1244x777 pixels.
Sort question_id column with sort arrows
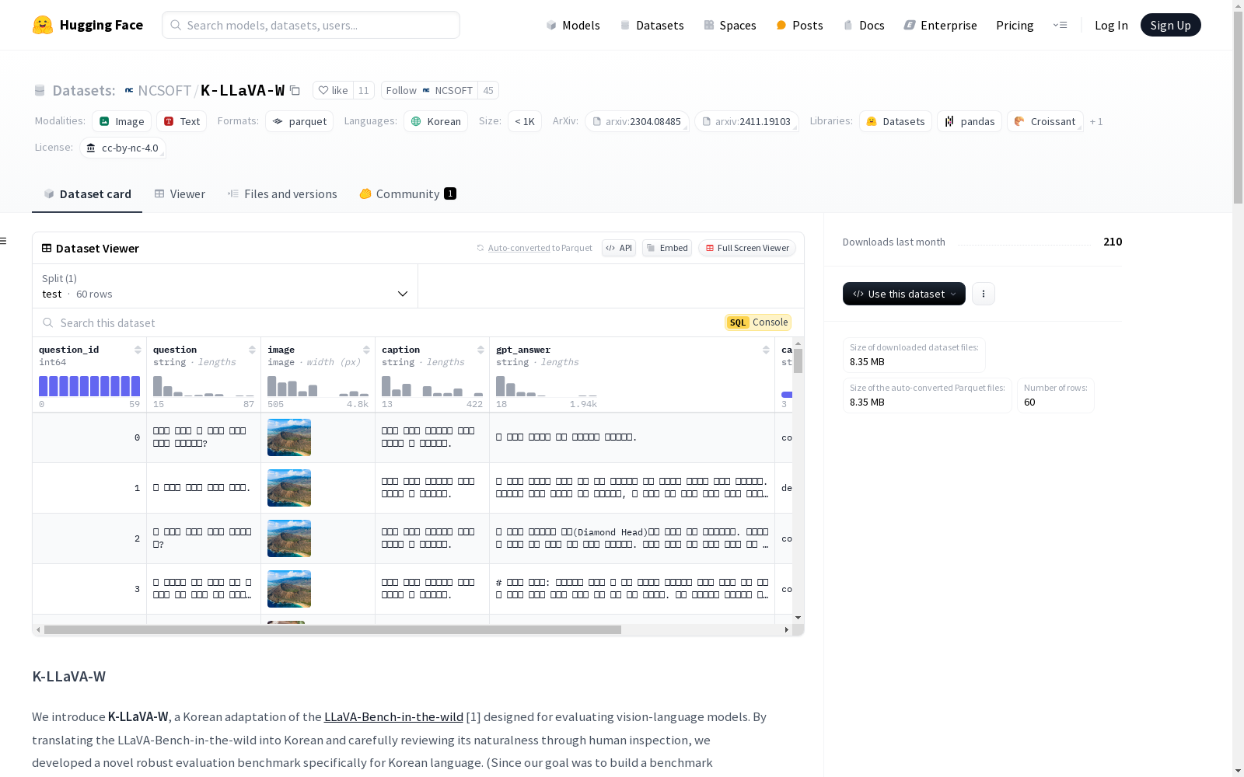point(138,350)
